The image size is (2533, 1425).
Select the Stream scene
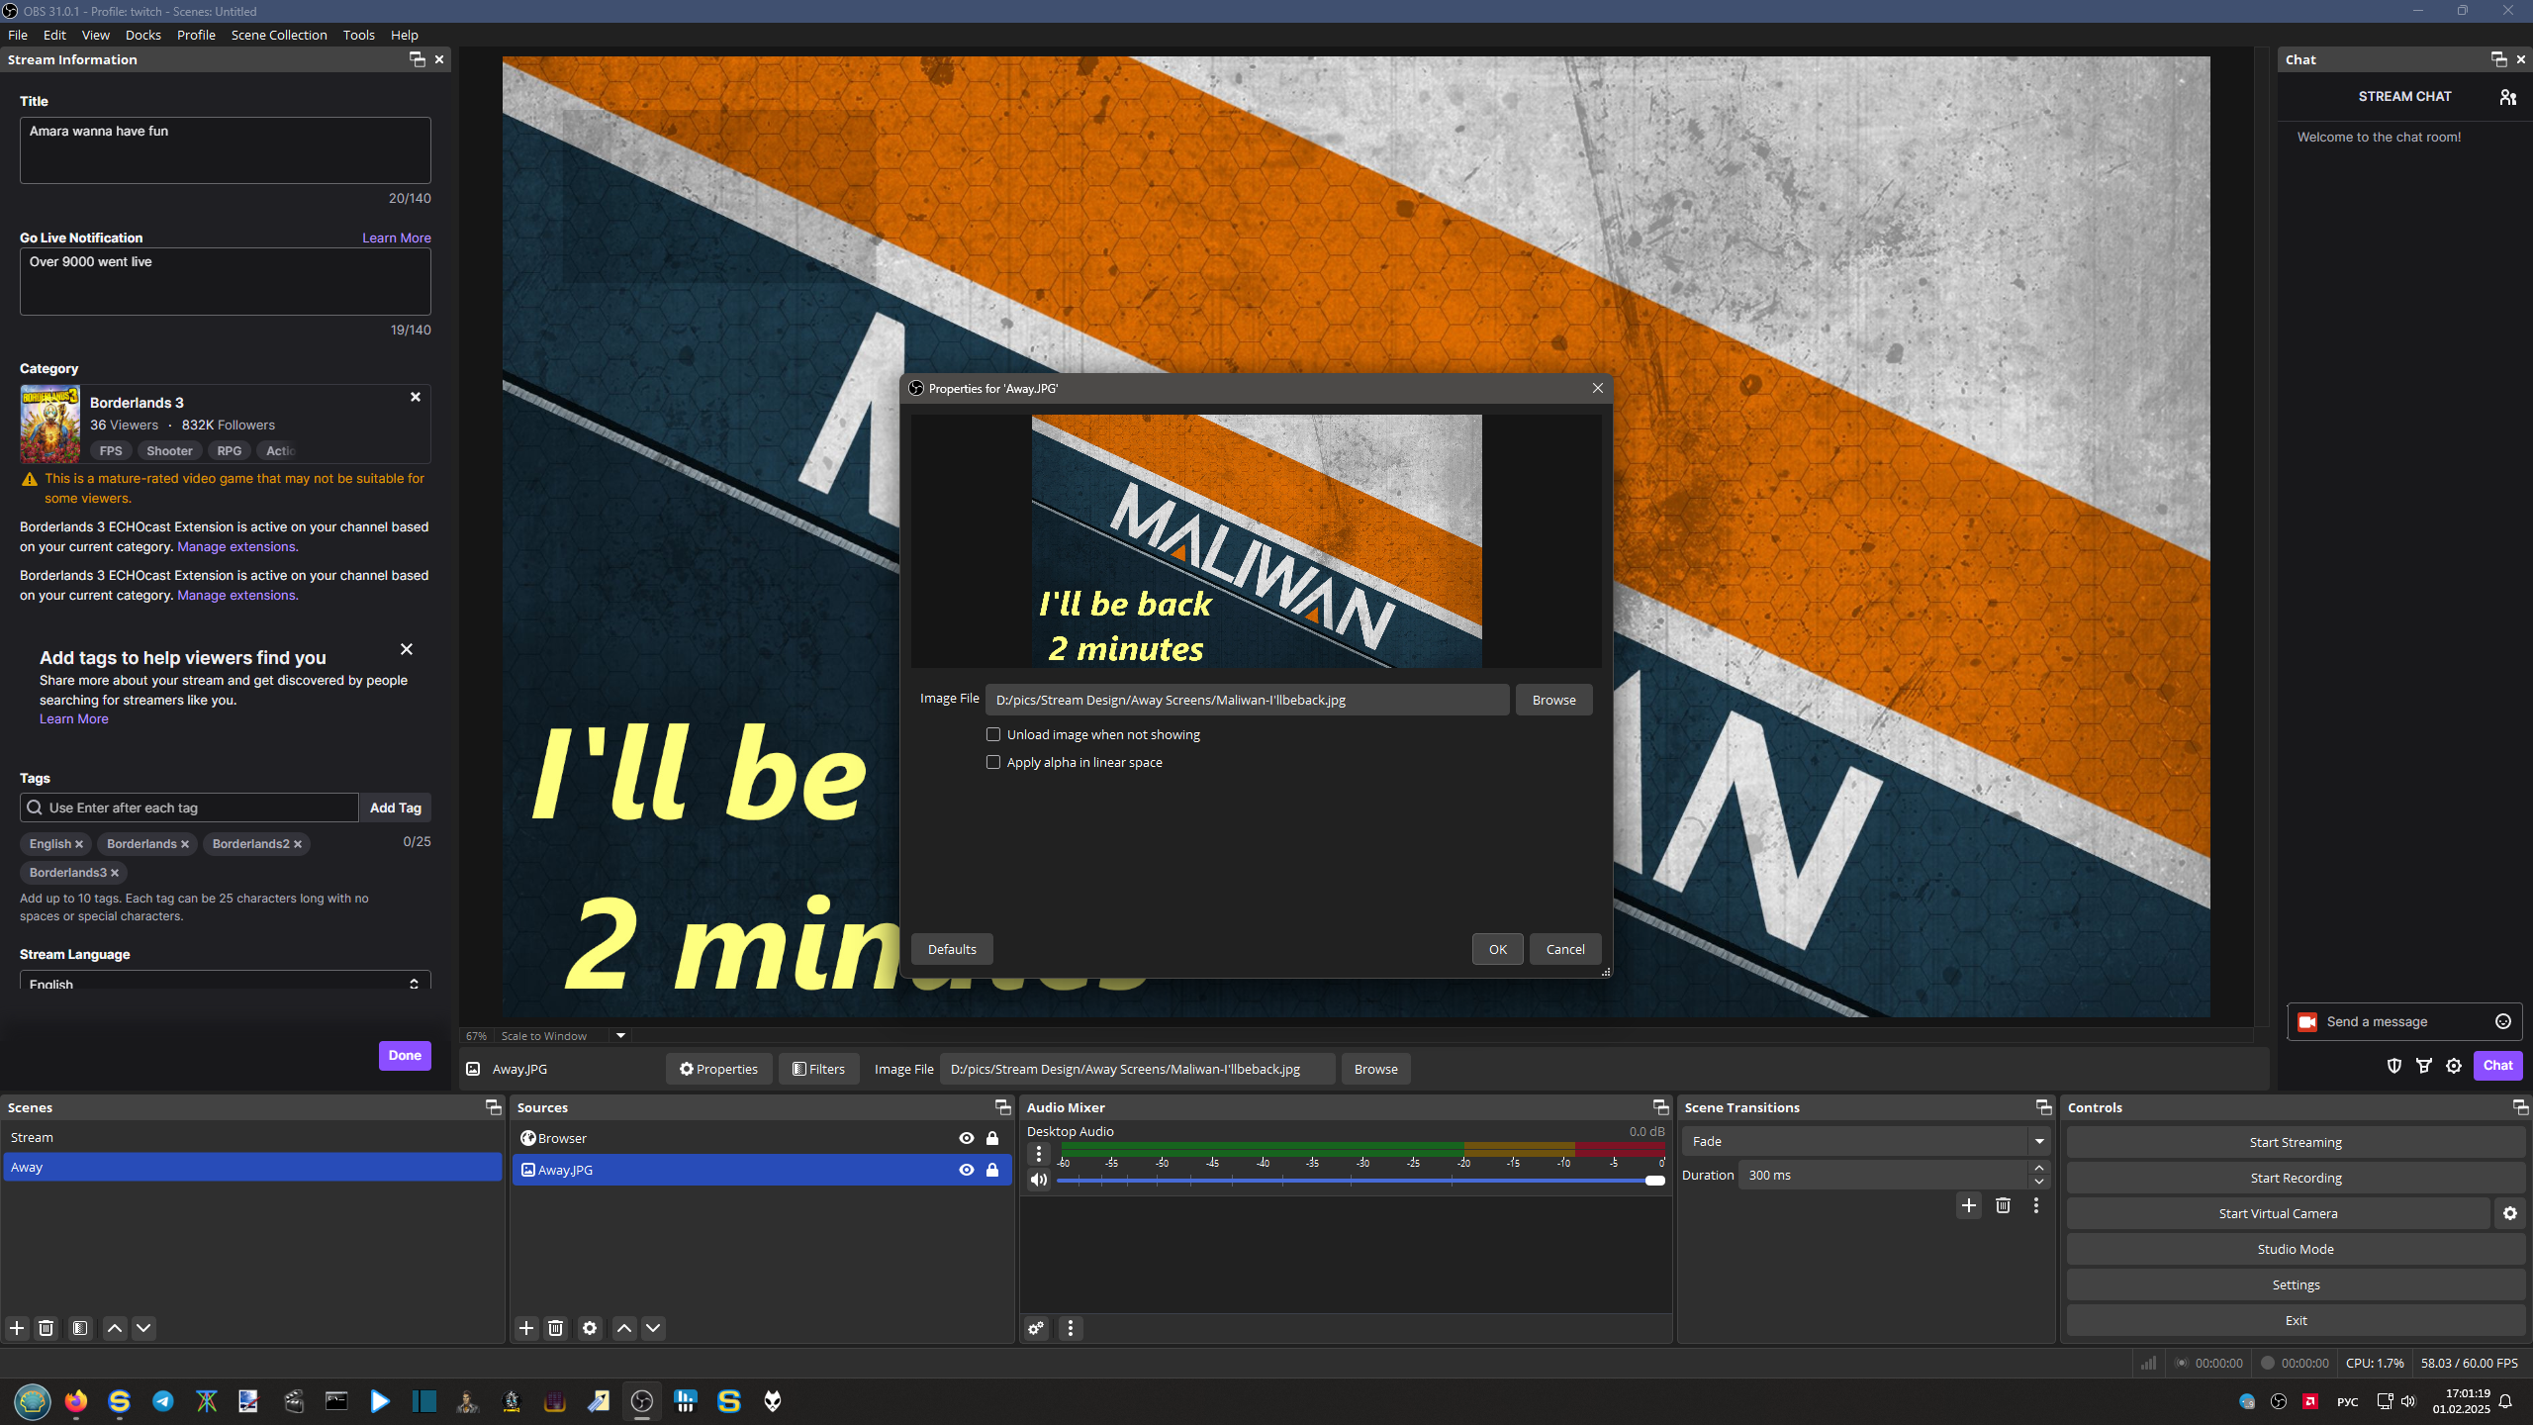click(252, 1138)
